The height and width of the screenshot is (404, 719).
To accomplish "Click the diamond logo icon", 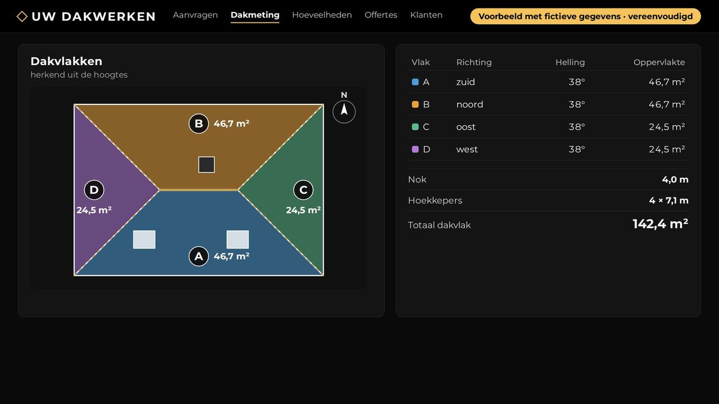I will coord(22,16).
